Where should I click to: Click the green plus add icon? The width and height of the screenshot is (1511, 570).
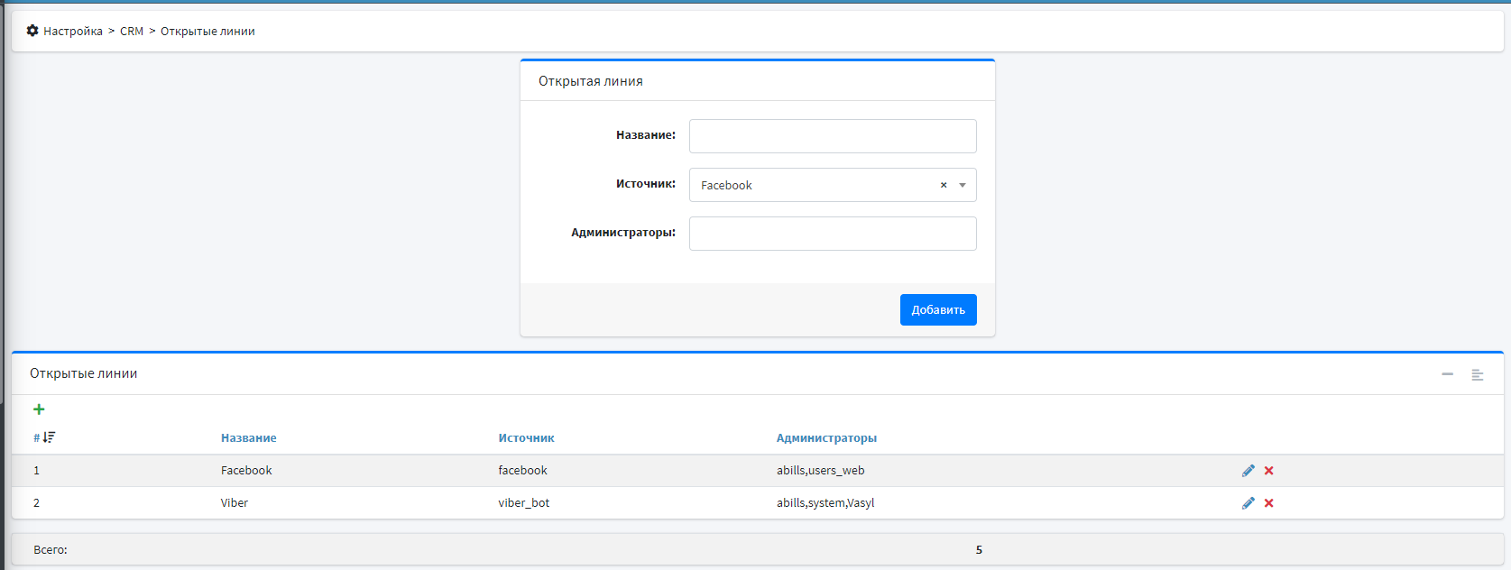point(39,409)
